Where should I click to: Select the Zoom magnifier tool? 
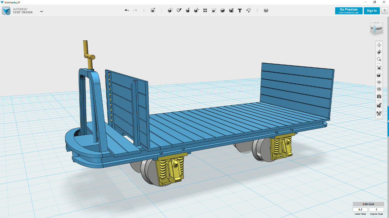[379, 59]
